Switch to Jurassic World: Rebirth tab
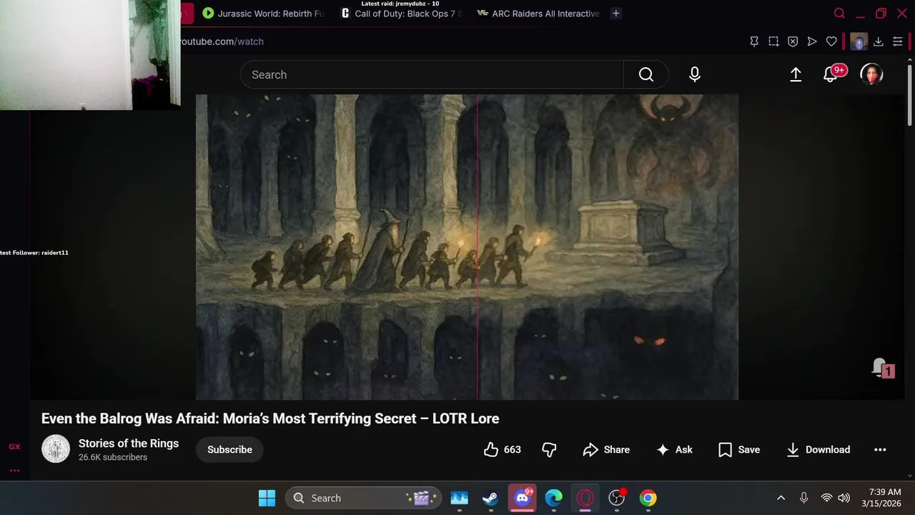This screenshot has height=515, width=915. pyautogui.click(x=263, y=13)
